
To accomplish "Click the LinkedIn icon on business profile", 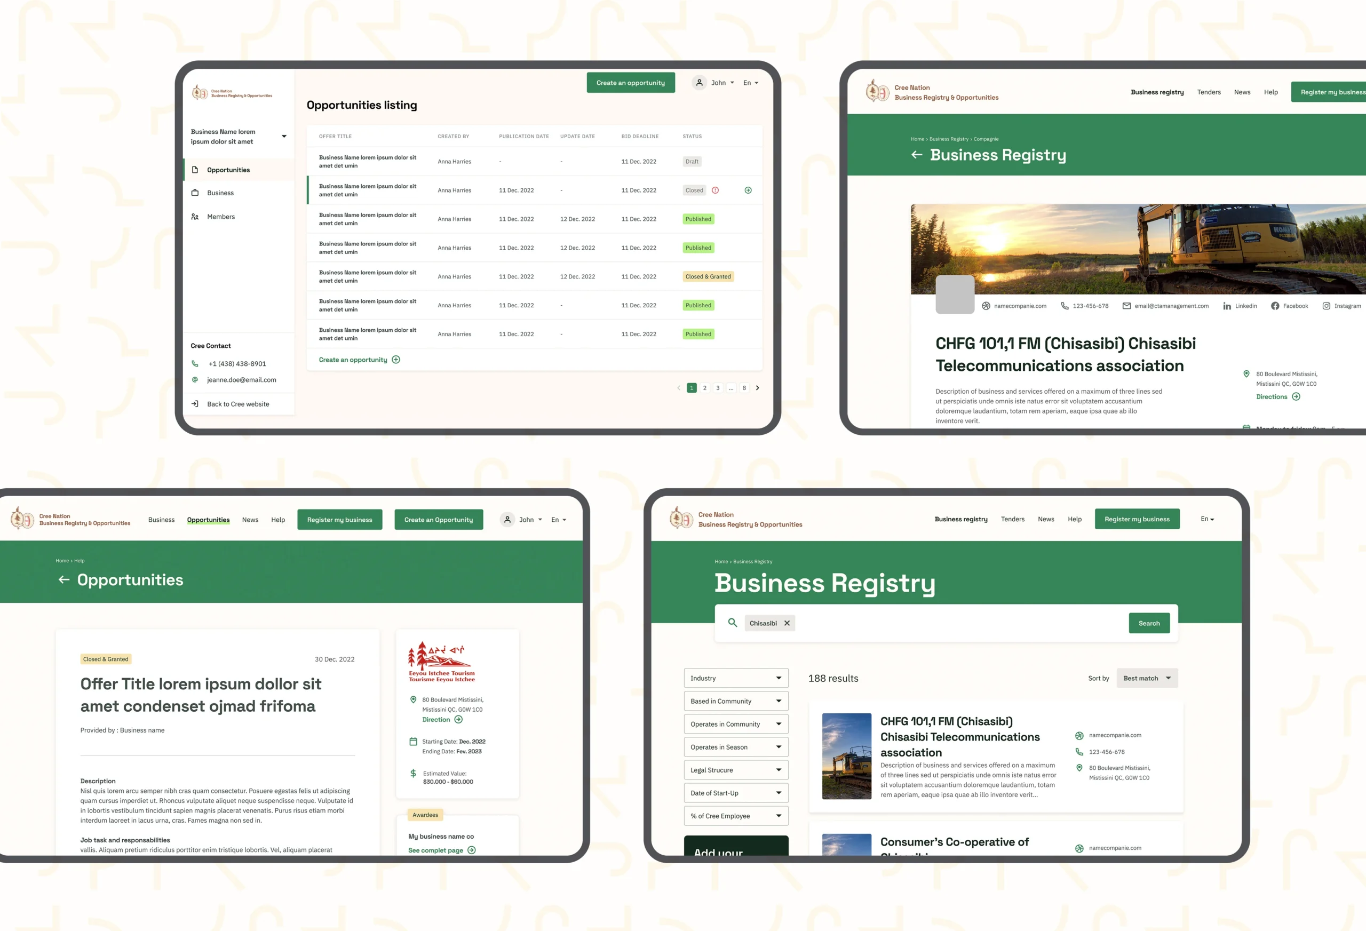I will [x=1228, y=305].
